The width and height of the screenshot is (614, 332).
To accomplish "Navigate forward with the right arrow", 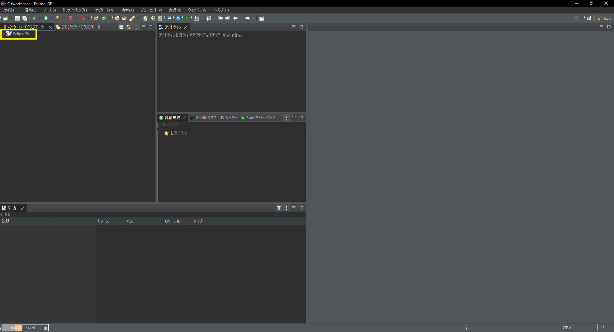I will 248,18.
